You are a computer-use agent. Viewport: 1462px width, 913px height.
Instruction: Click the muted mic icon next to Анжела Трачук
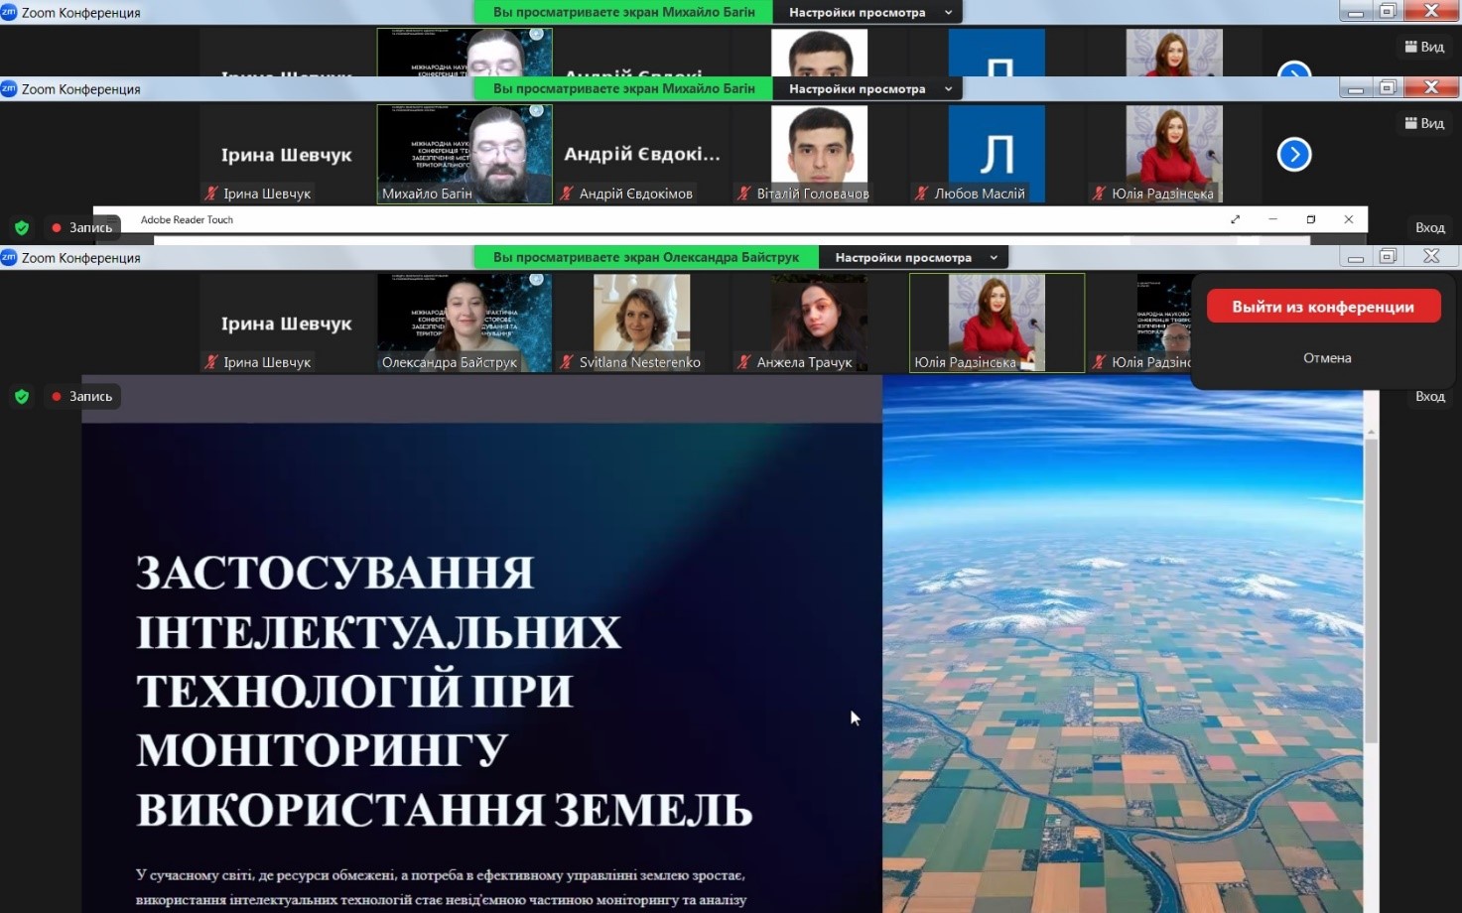click(744, 362)
